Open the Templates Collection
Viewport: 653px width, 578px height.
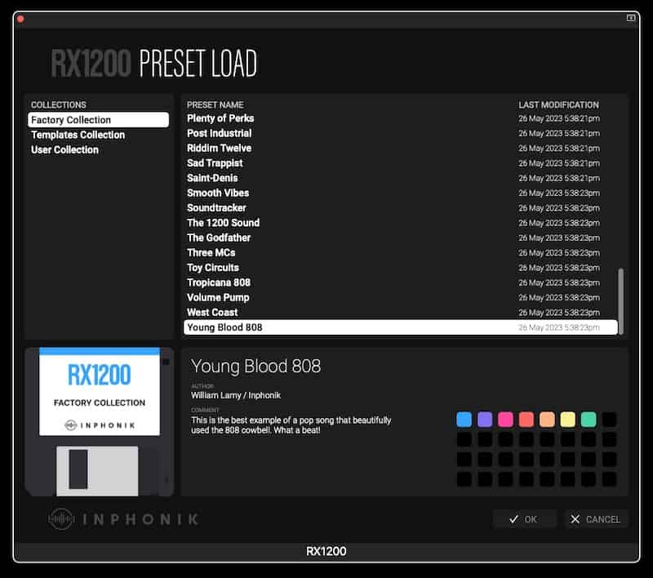click(78, 135)
